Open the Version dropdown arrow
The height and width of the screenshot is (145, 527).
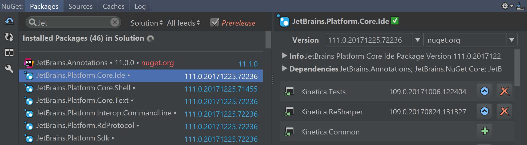[418, 40]
